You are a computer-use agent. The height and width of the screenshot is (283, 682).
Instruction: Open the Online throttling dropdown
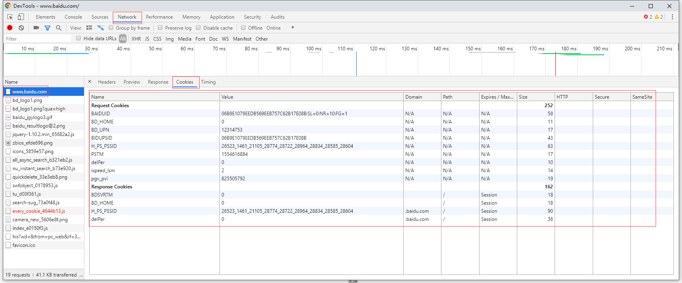pyautogui.click(x=280, y=28)
